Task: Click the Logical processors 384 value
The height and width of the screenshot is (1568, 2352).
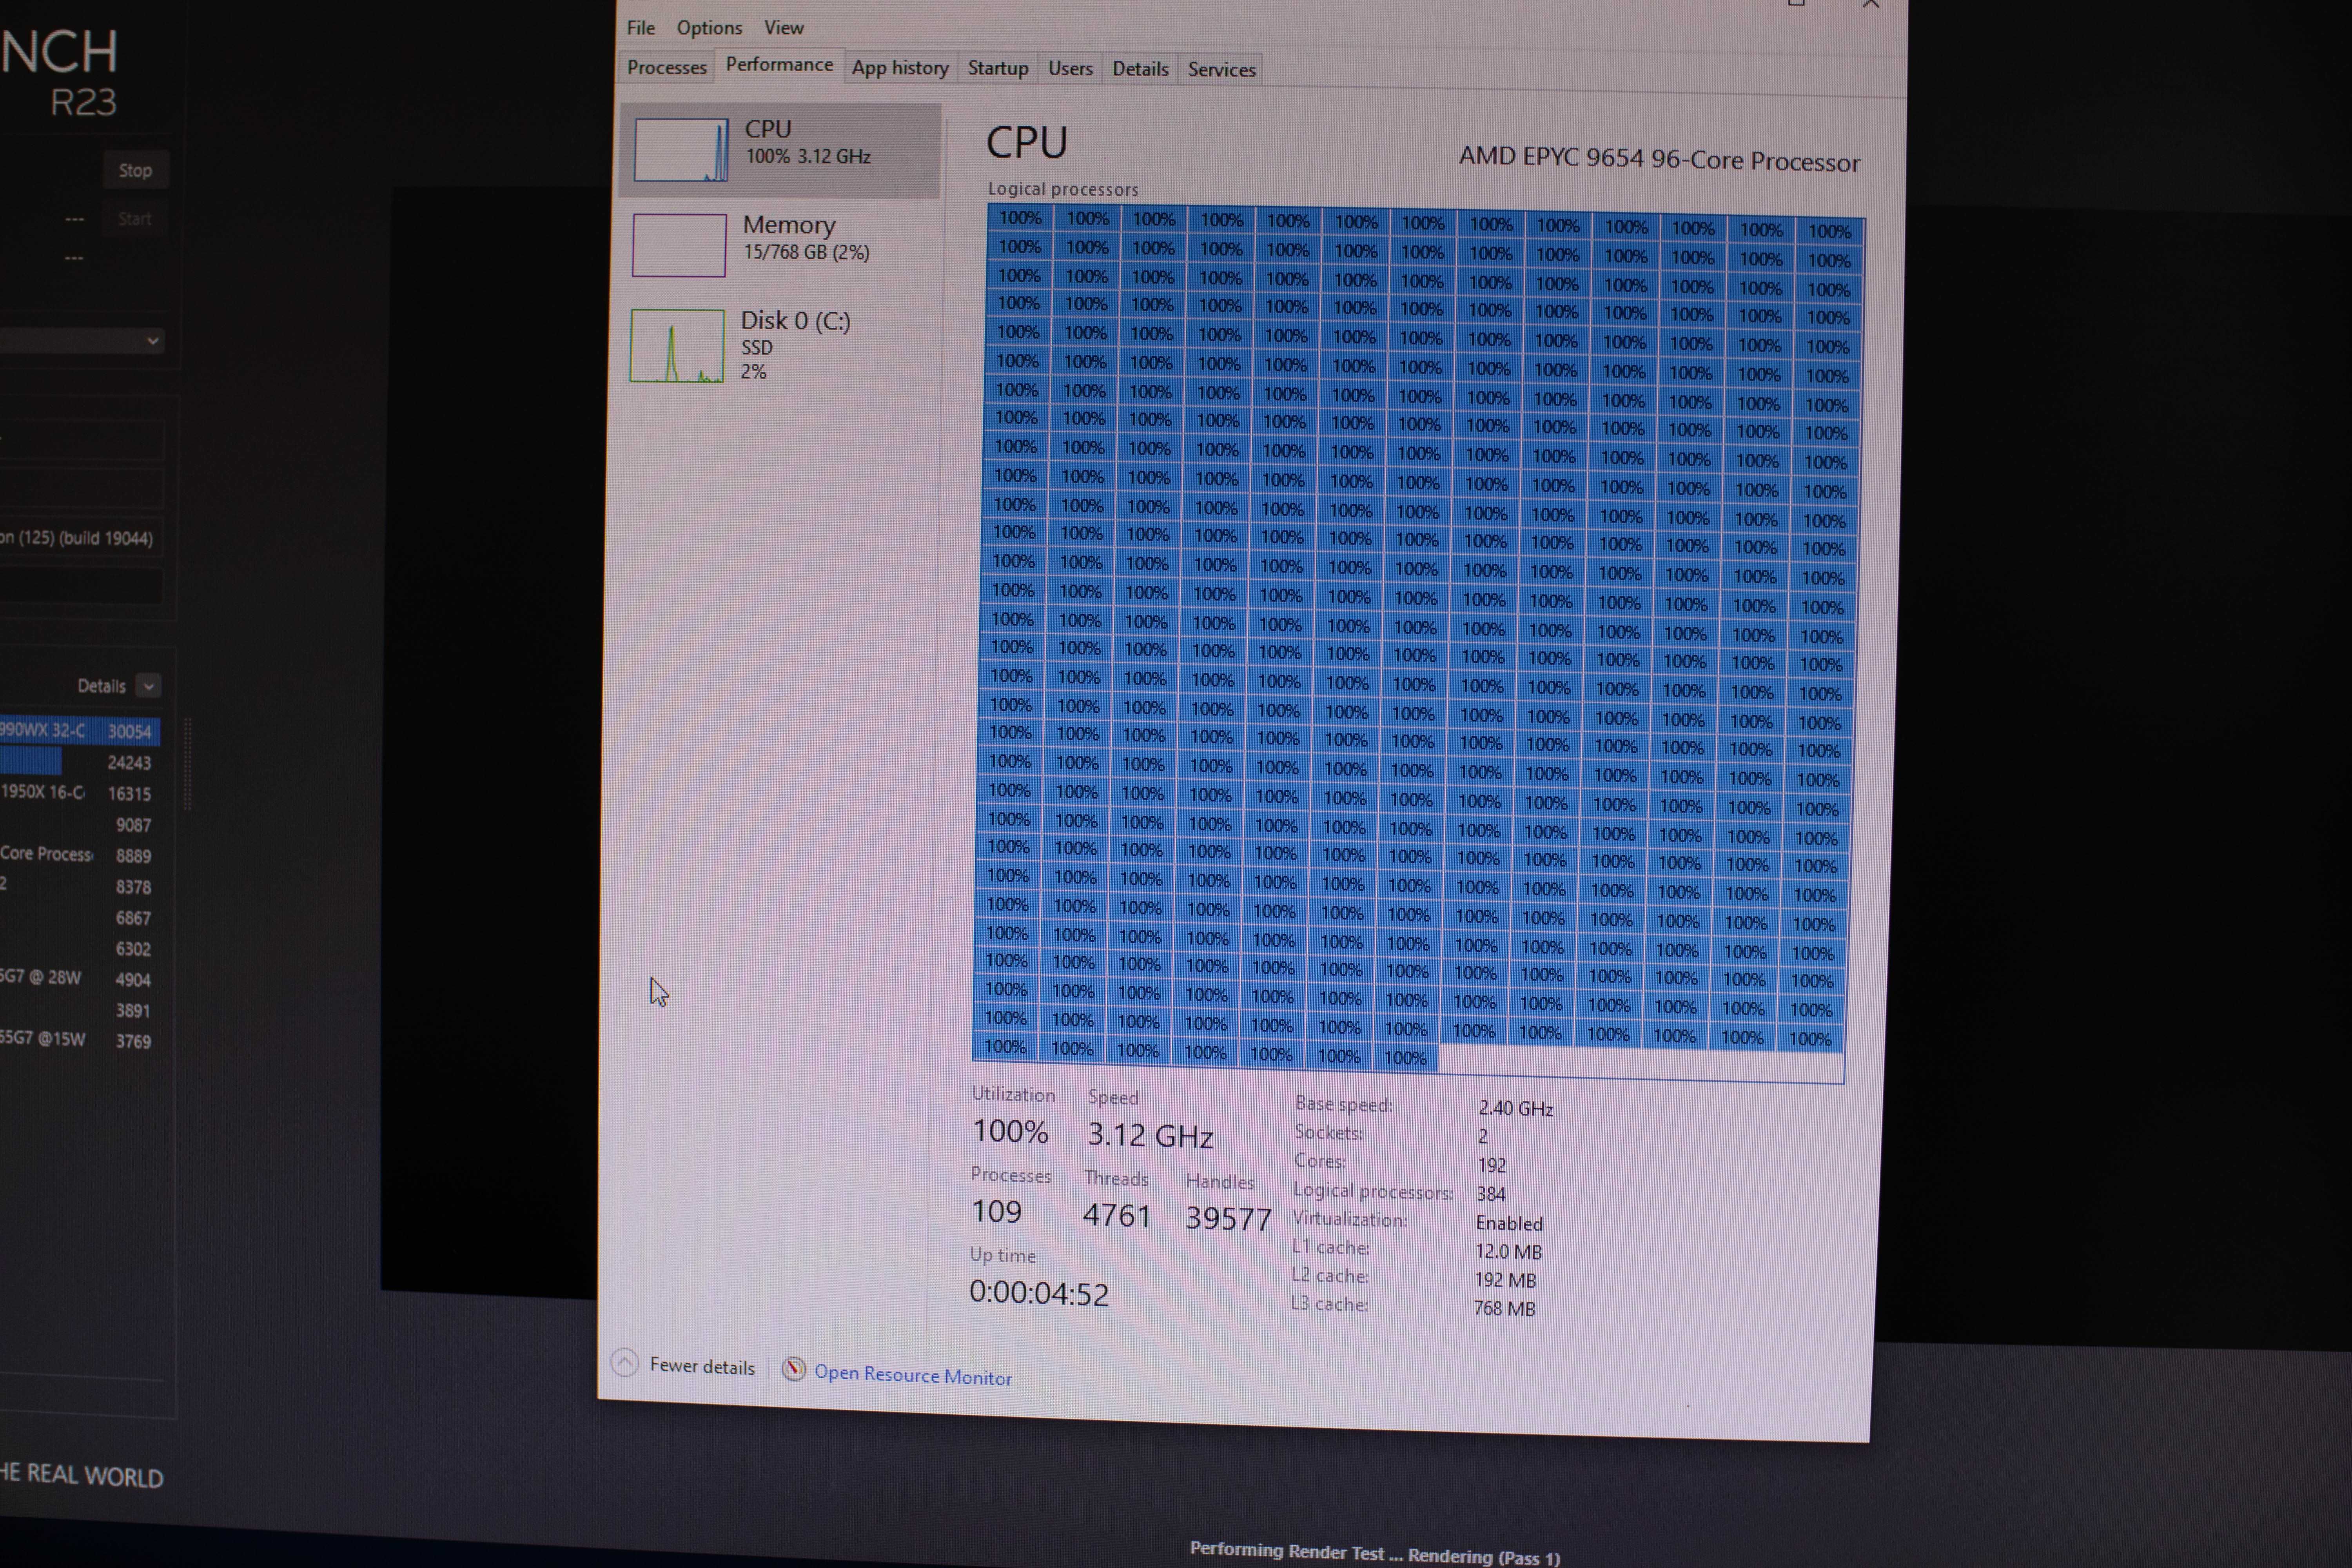Action: [x=1491, y=1194]
